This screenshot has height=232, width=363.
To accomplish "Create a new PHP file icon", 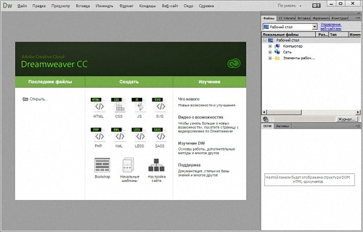I will click(99, 135).
